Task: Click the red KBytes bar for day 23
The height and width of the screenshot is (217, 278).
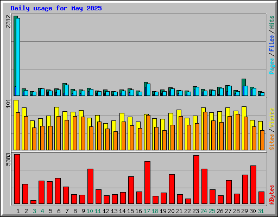Action: pyautogui.click(x=196, y=180)
